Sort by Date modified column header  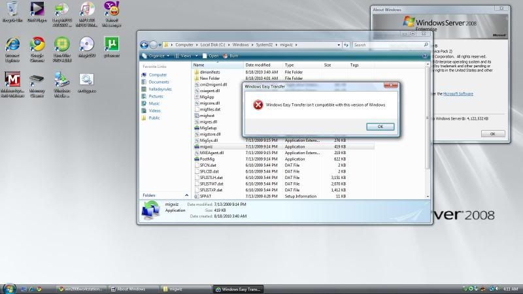(263, 65)
